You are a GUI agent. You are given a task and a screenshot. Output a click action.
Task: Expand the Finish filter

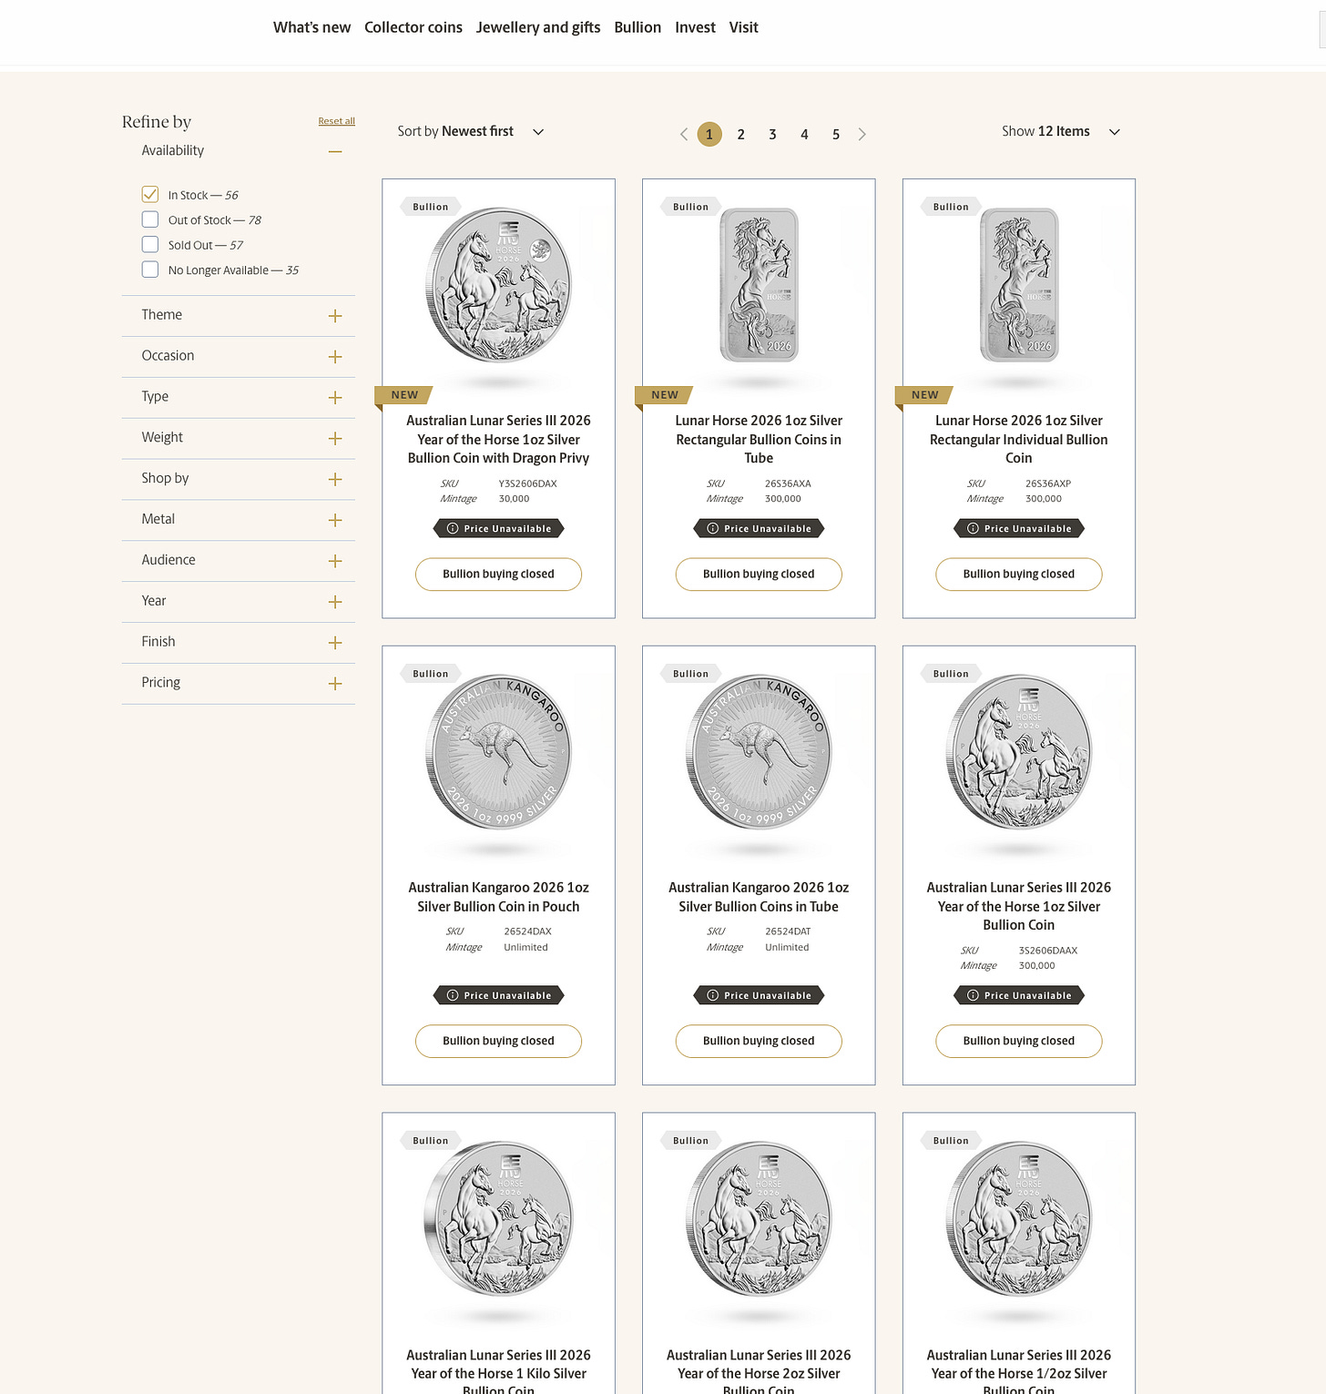pos(335,643)
